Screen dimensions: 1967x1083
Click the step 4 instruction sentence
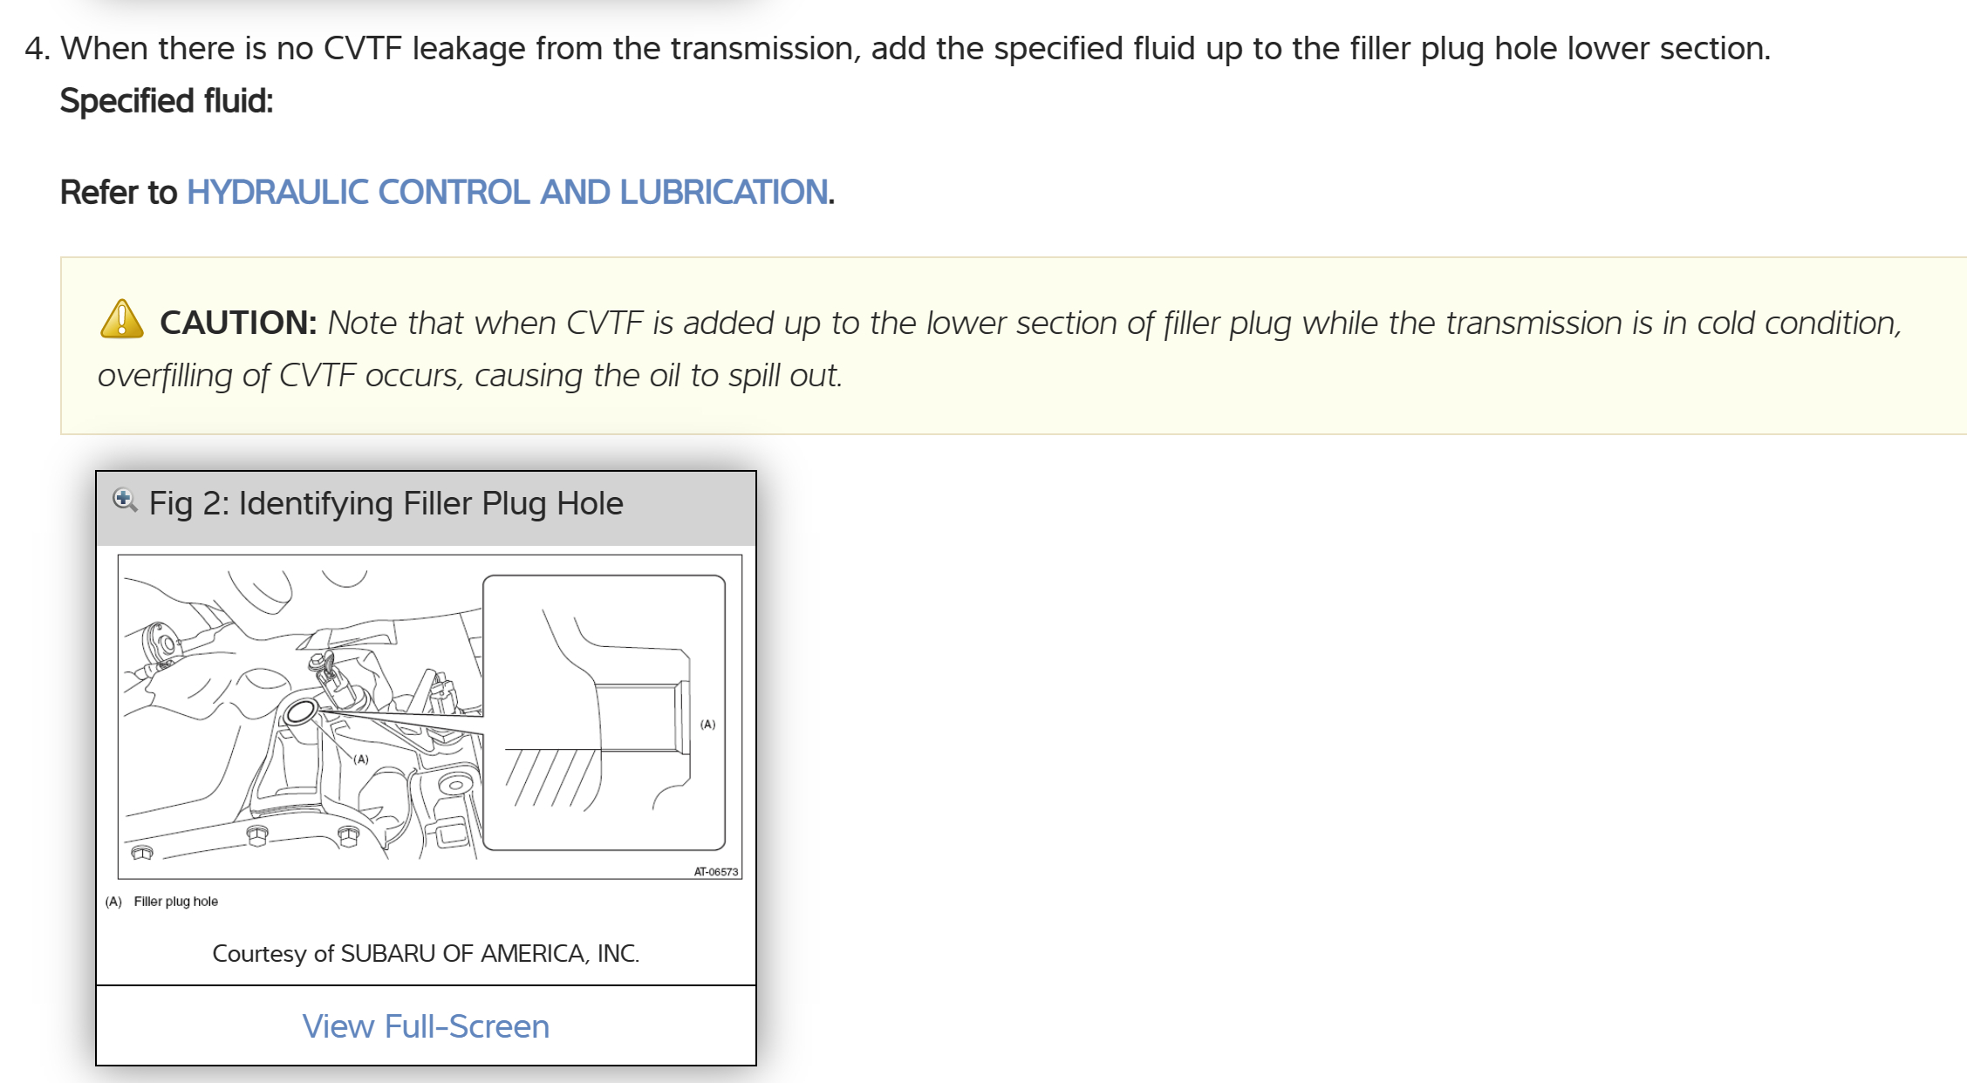(x=915, y=49)
